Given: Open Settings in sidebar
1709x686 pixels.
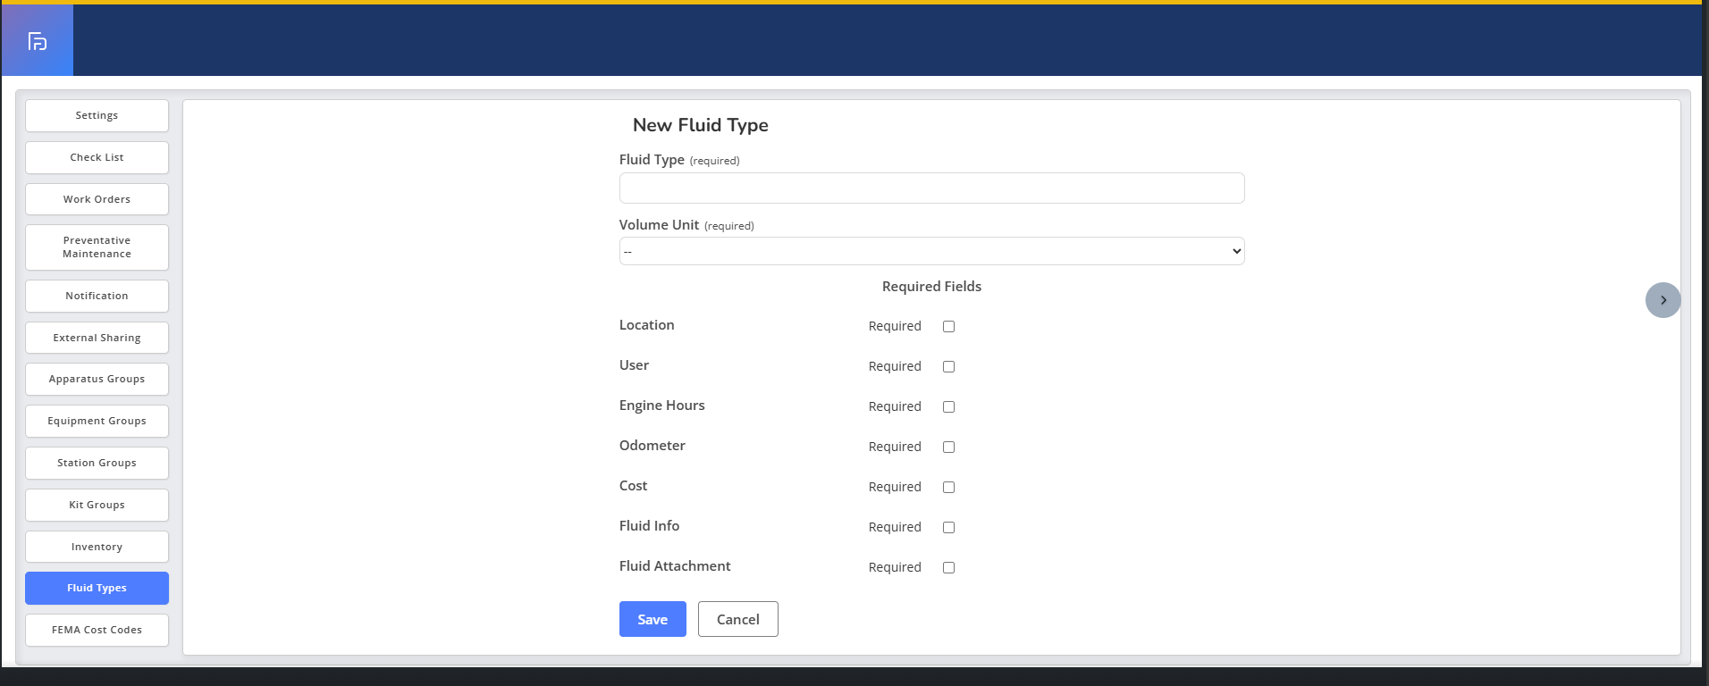Looking at the screenshot, I should (97, 115).
